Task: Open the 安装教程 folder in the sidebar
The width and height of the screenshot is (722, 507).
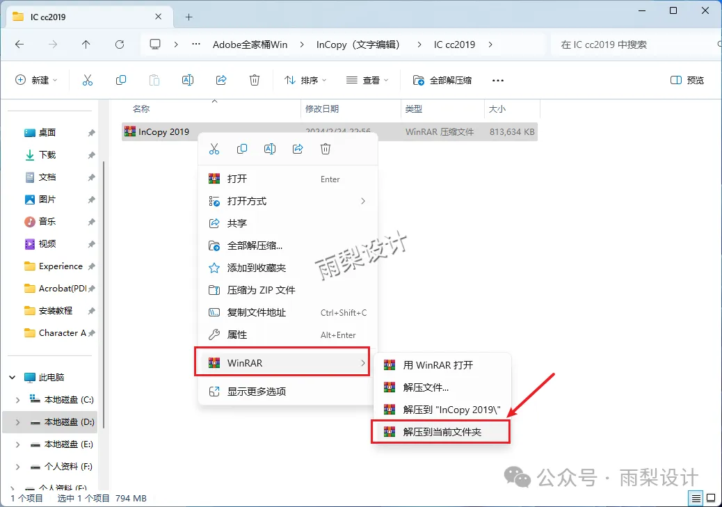Action: point(55,311)
